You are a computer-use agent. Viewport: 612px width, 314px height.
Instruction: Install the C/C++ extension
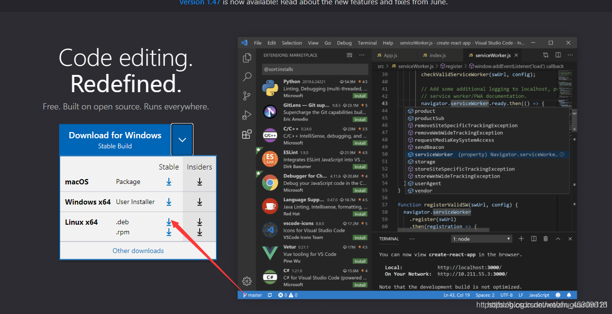point(360,143)
